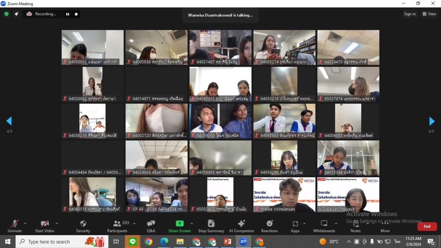The image size is (441, 248).
Task: Open the Security menu
Action: [x=83, y=226]
